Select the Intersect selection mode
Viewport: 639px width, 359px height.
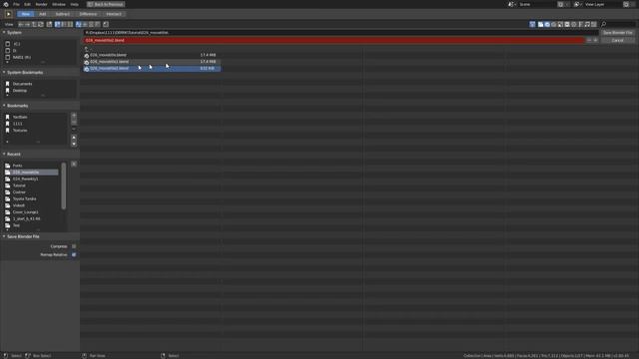pos(114,14)
